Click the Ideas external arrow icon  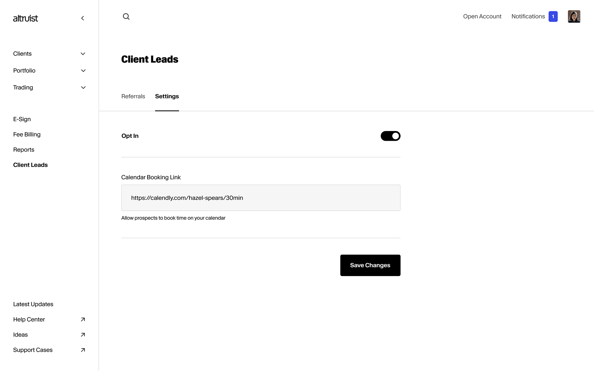[83, 335]
